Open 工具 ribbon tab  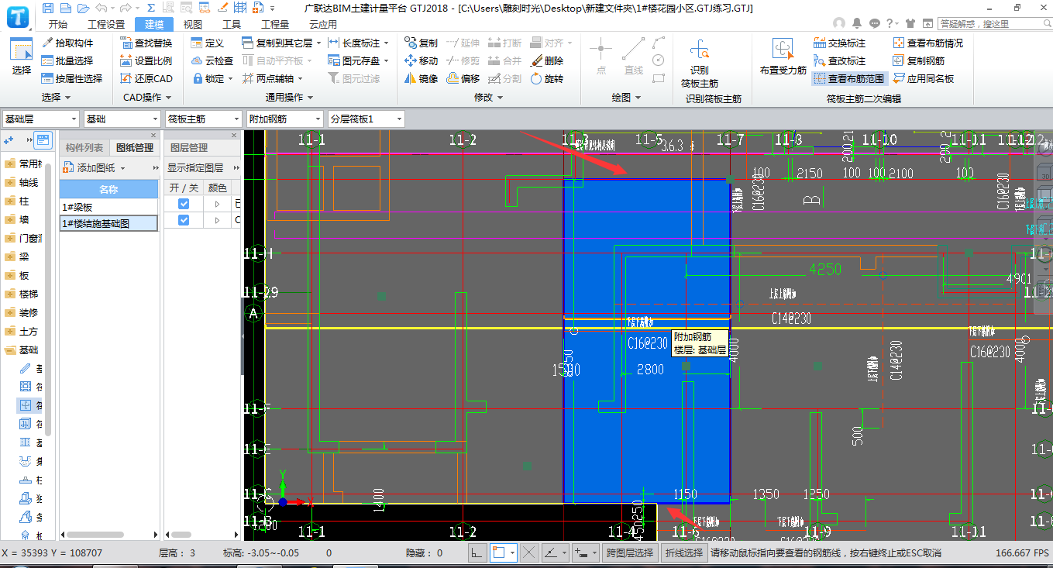[232, 24]
